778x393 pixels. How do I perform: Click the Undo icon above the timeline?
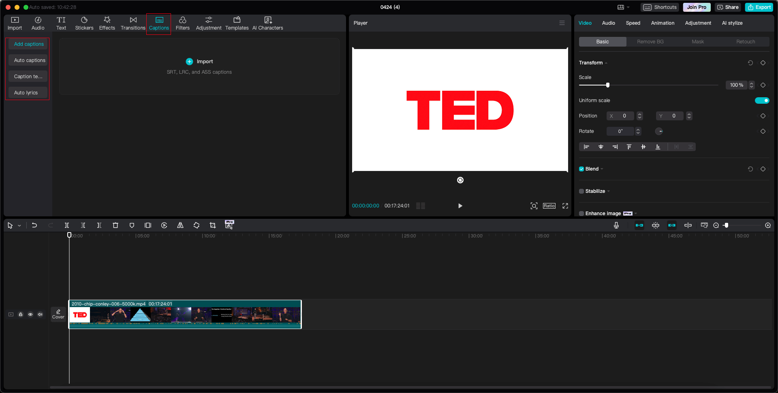34,225
